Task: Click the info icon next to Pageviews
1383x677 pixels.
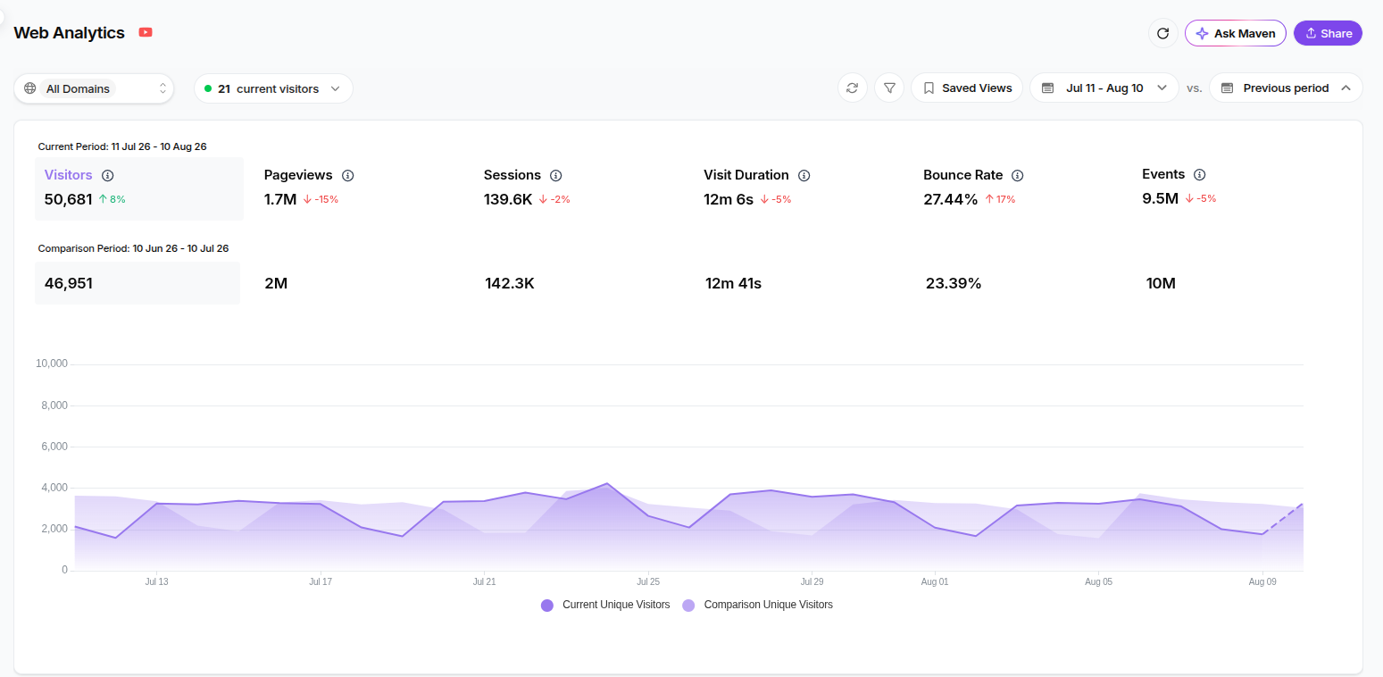Action: pos(348,175)
